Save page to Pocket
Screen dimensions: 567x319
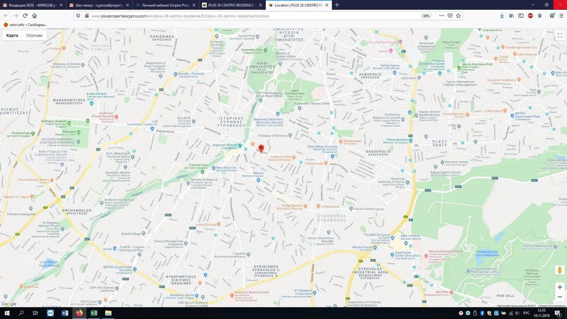tap(450, 16)
